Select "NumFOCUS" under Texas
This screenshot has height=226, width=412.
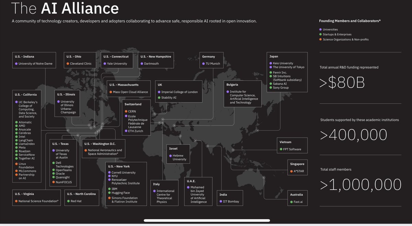tap(64, 182)
